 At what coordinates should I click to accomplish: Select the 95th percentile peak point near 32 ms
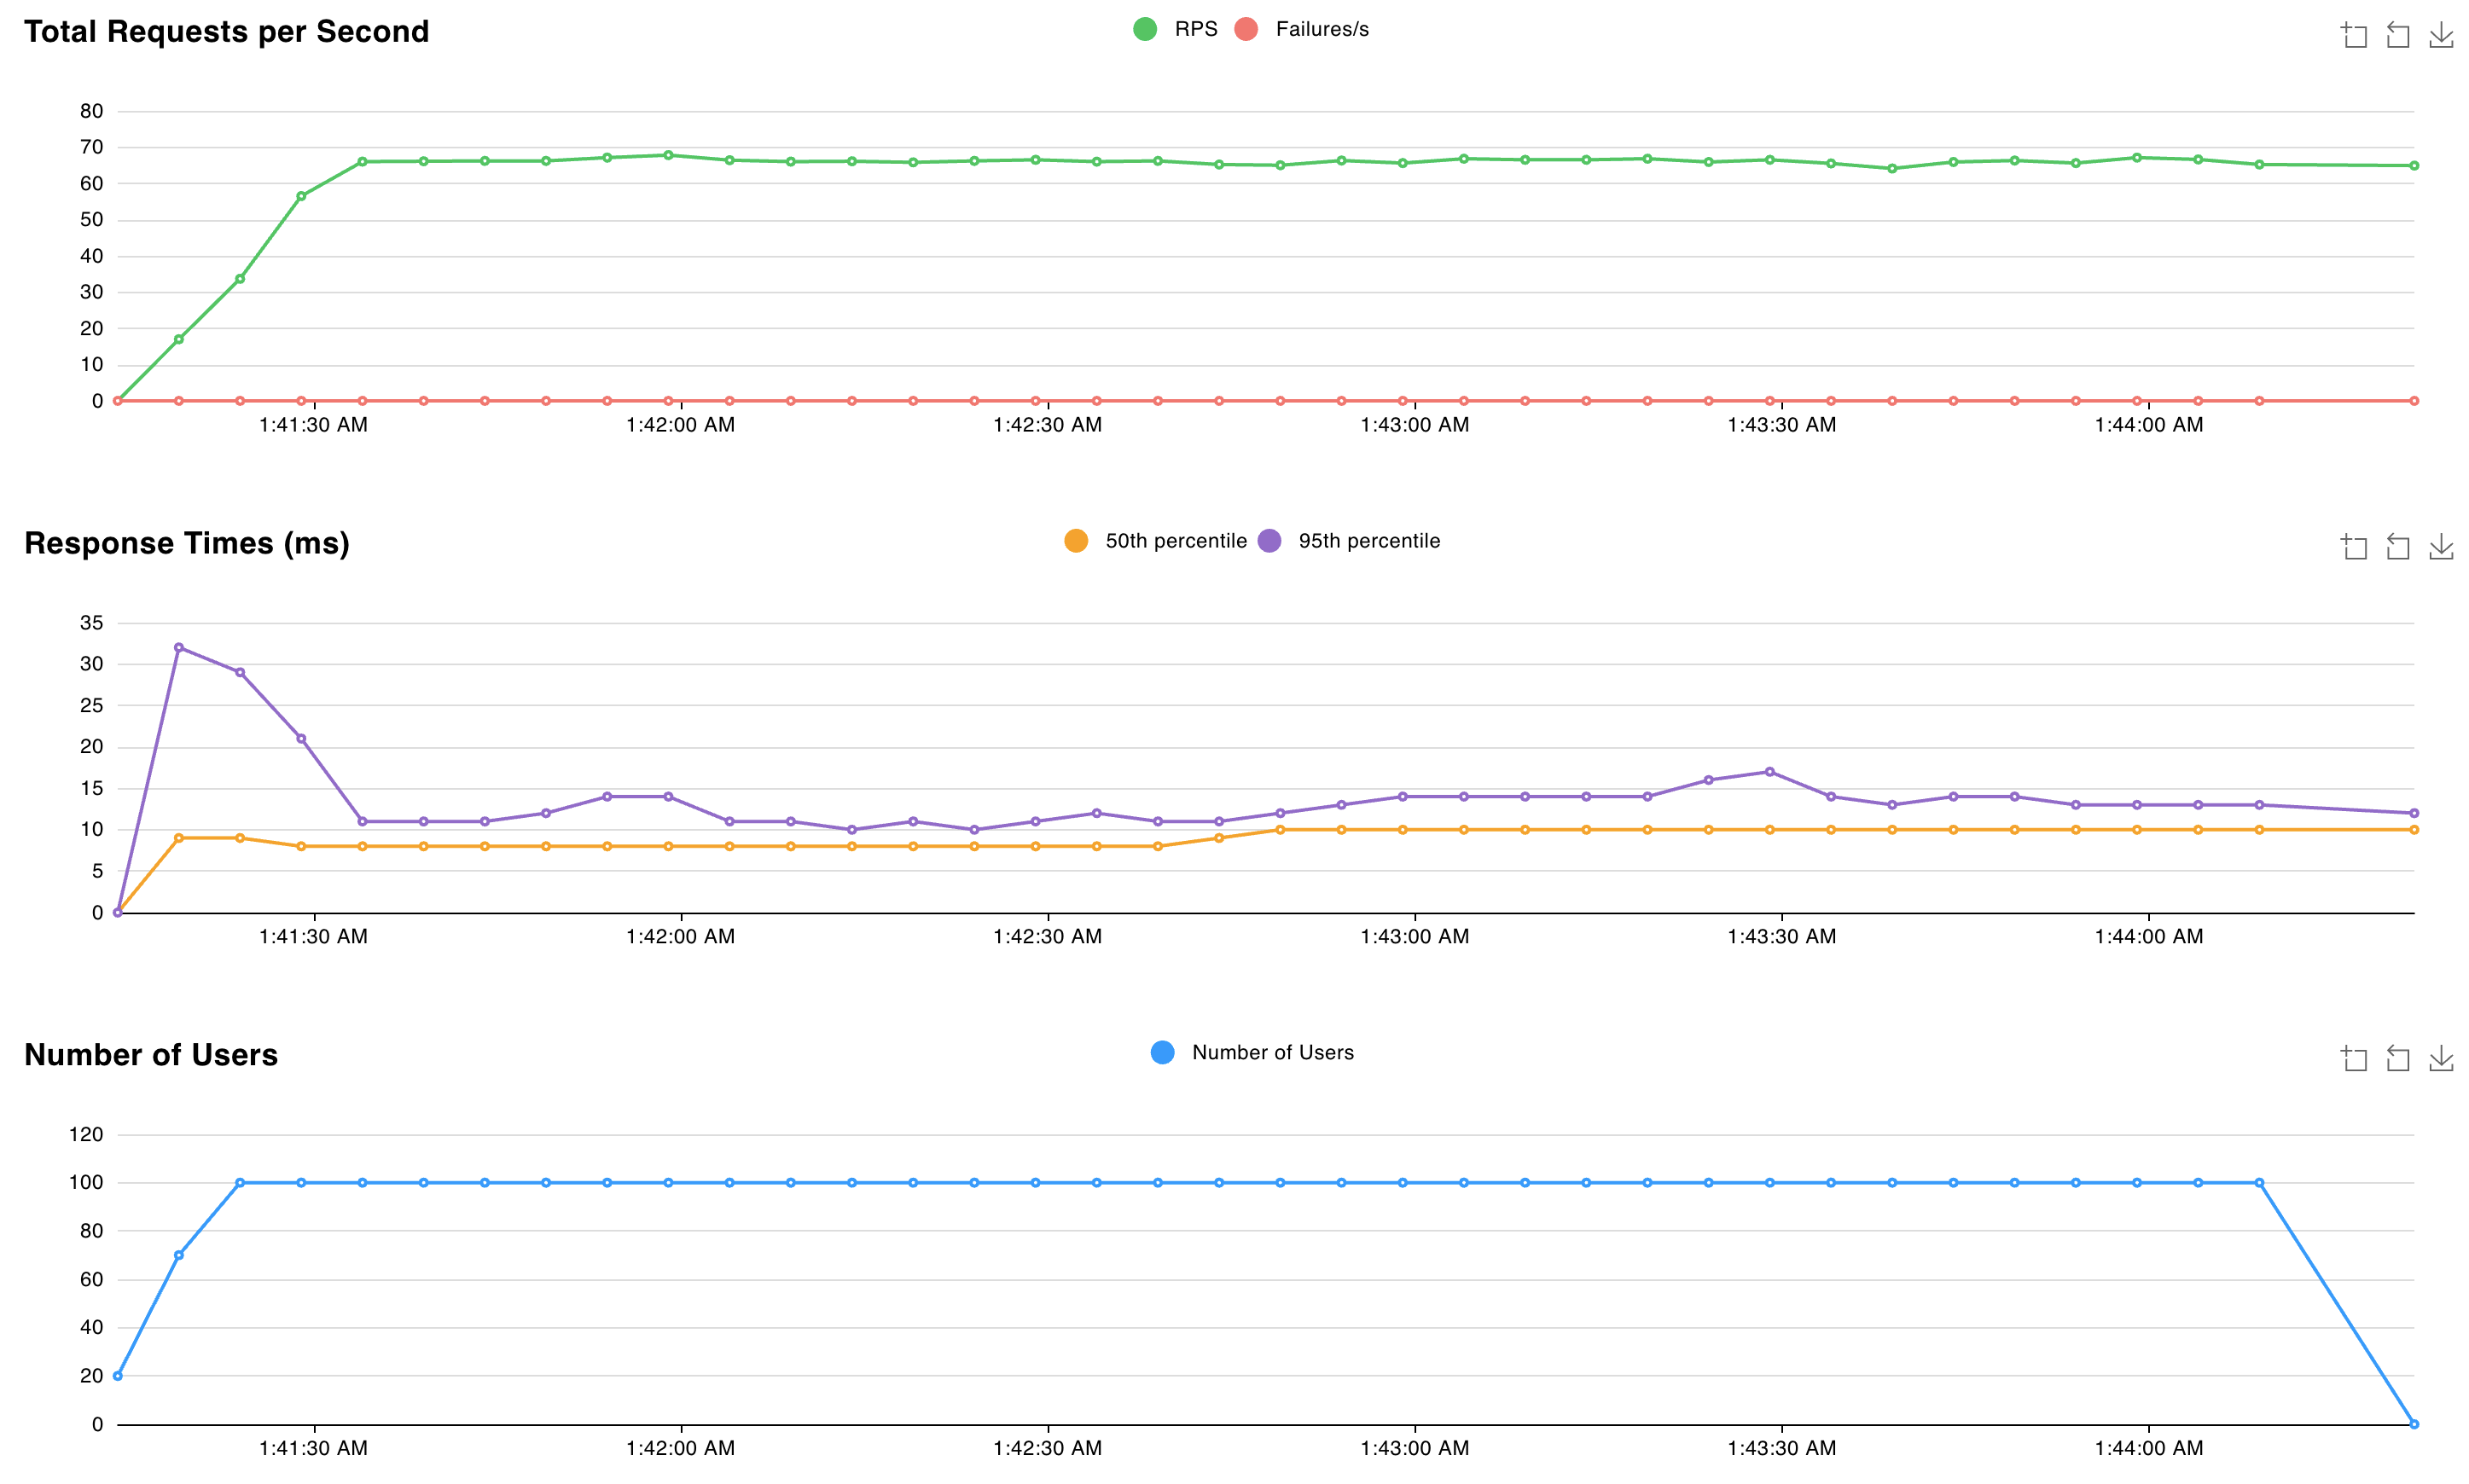(179, 647)
